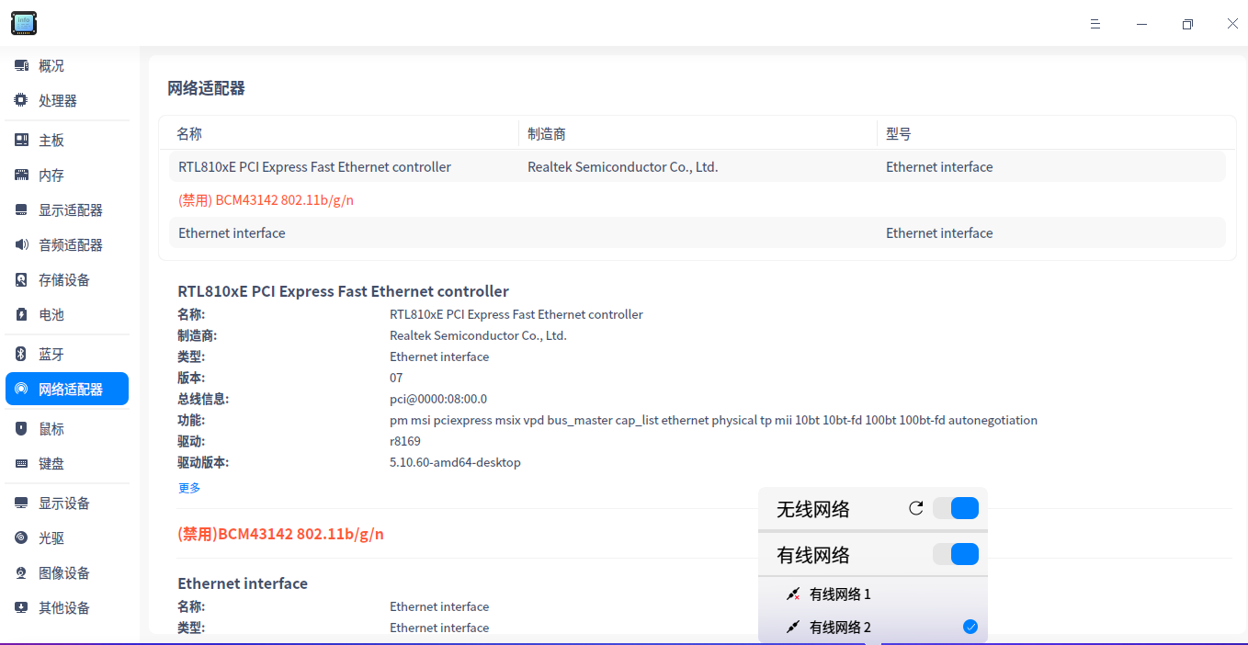Image resolution: width=1248 pixels, height=645 pixels.
Task: Click the 其他设备 other devices icon
Action: point(21,608)
